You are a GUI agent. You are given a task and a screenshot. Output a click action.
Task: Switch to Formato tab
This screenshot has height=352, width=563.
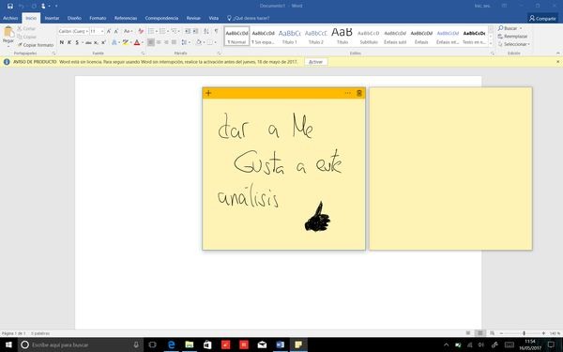[98, 18]
